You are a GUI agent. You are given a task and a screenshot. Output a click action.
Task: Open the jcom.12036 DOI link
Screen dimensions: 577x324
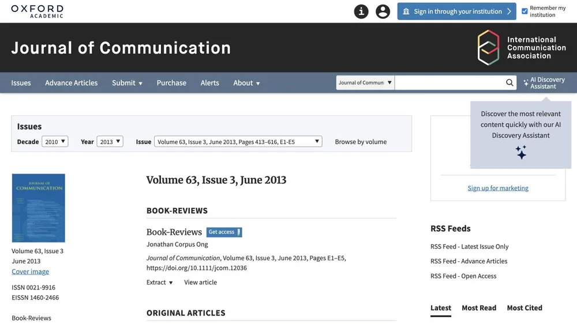(197, 268)
